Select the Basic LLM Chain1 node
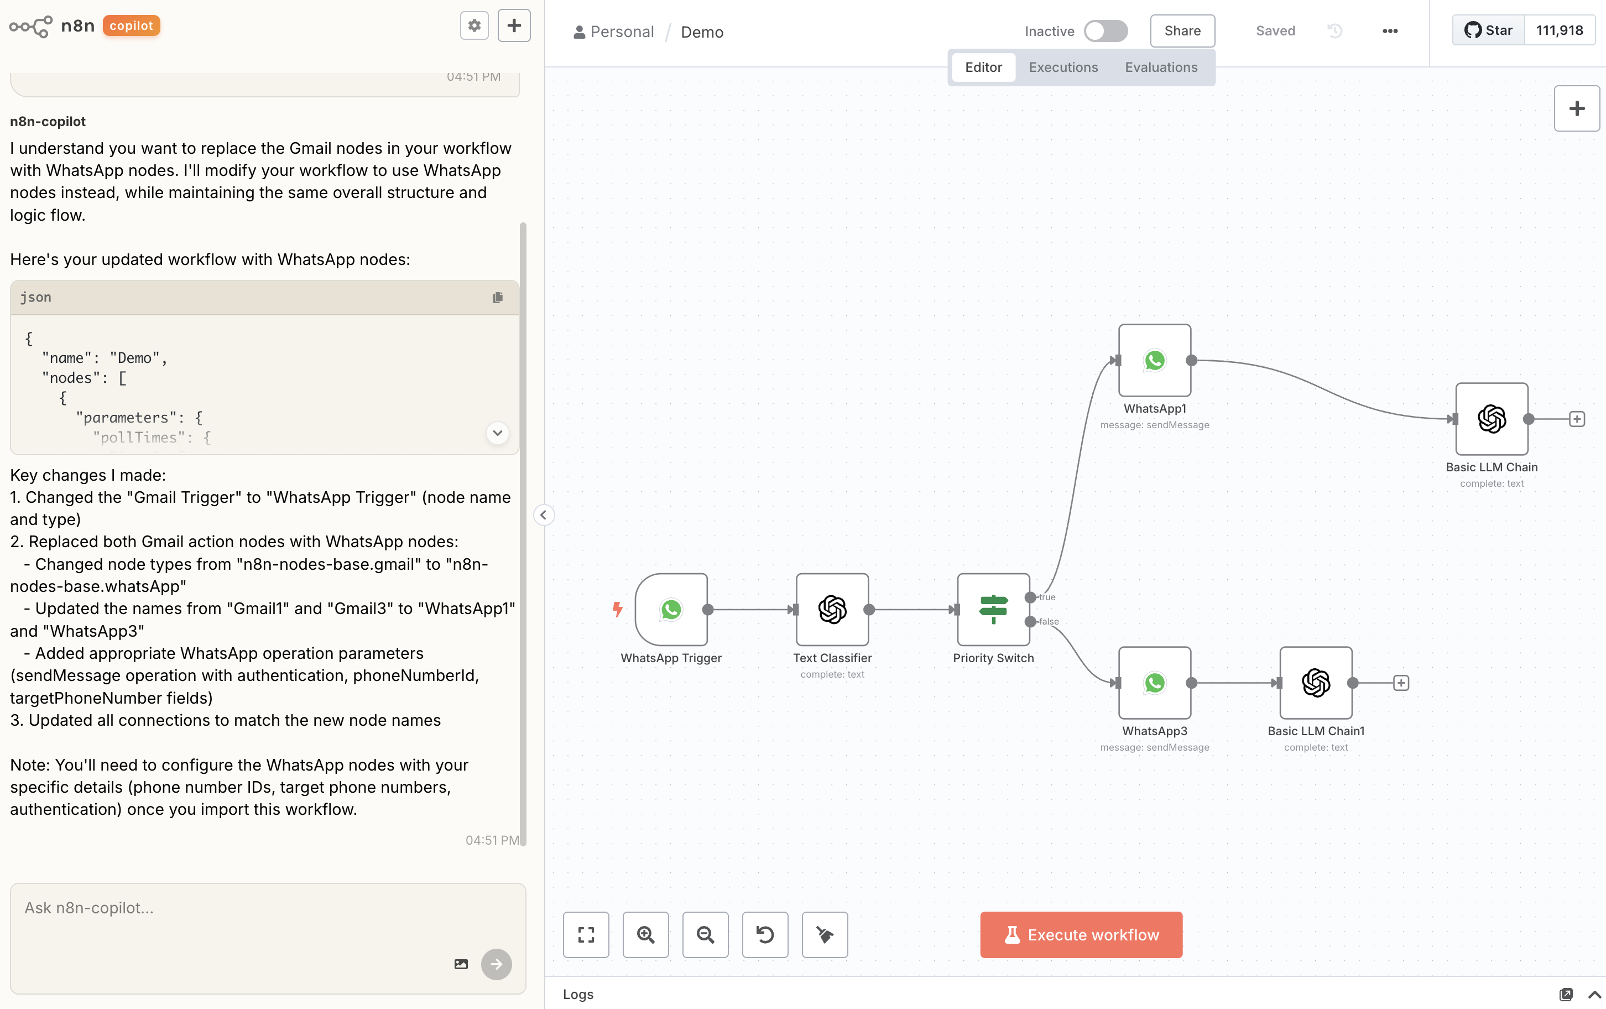Viewport: 1606px width, 1009px height. tap(1316, 683)
